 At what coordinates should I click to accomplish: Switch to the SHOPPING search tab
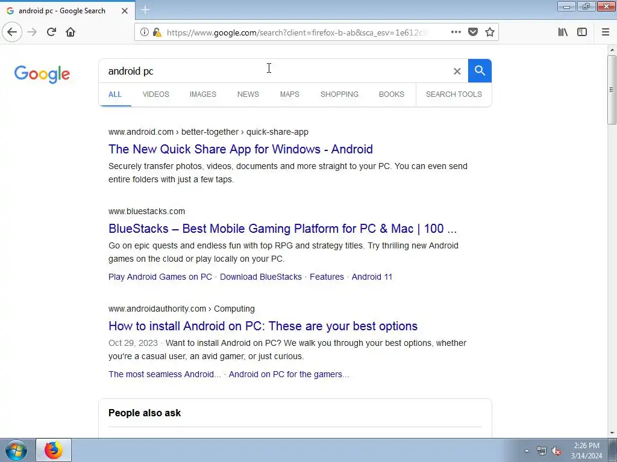pos(339,94)
